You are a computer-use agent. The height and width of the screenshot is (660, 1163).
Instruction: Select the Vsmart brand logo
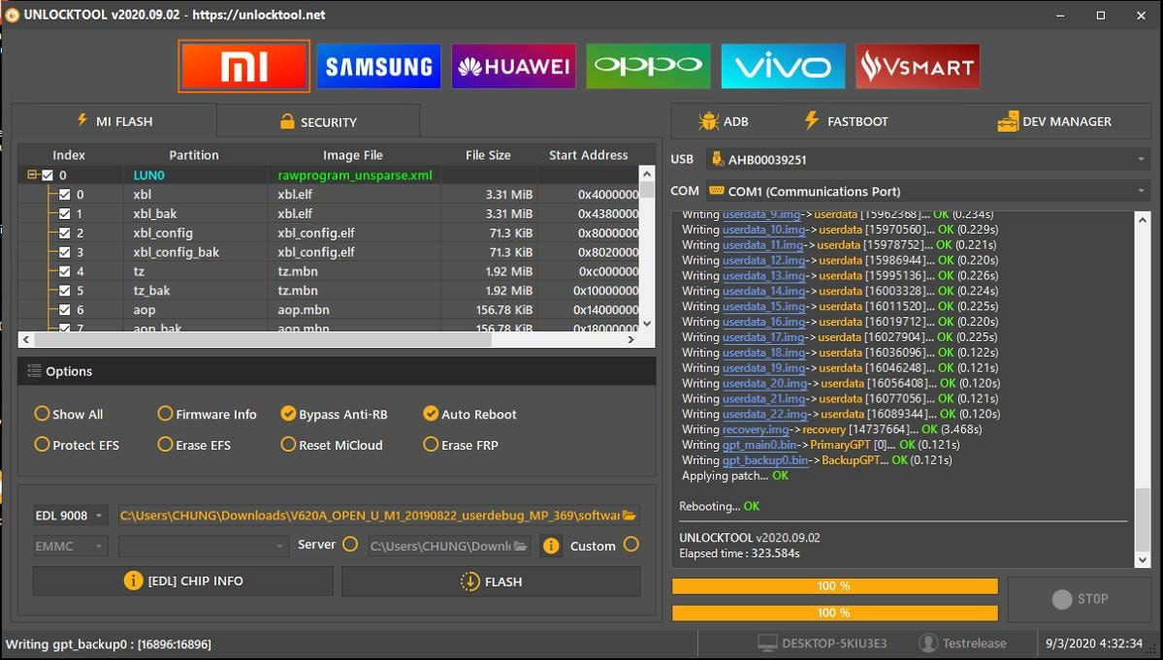tap(918, 67)
